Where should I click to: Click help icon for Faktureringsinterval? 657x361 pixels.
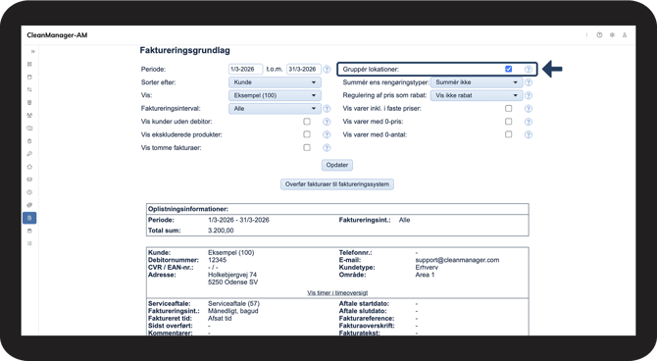(x=327, y=109)
